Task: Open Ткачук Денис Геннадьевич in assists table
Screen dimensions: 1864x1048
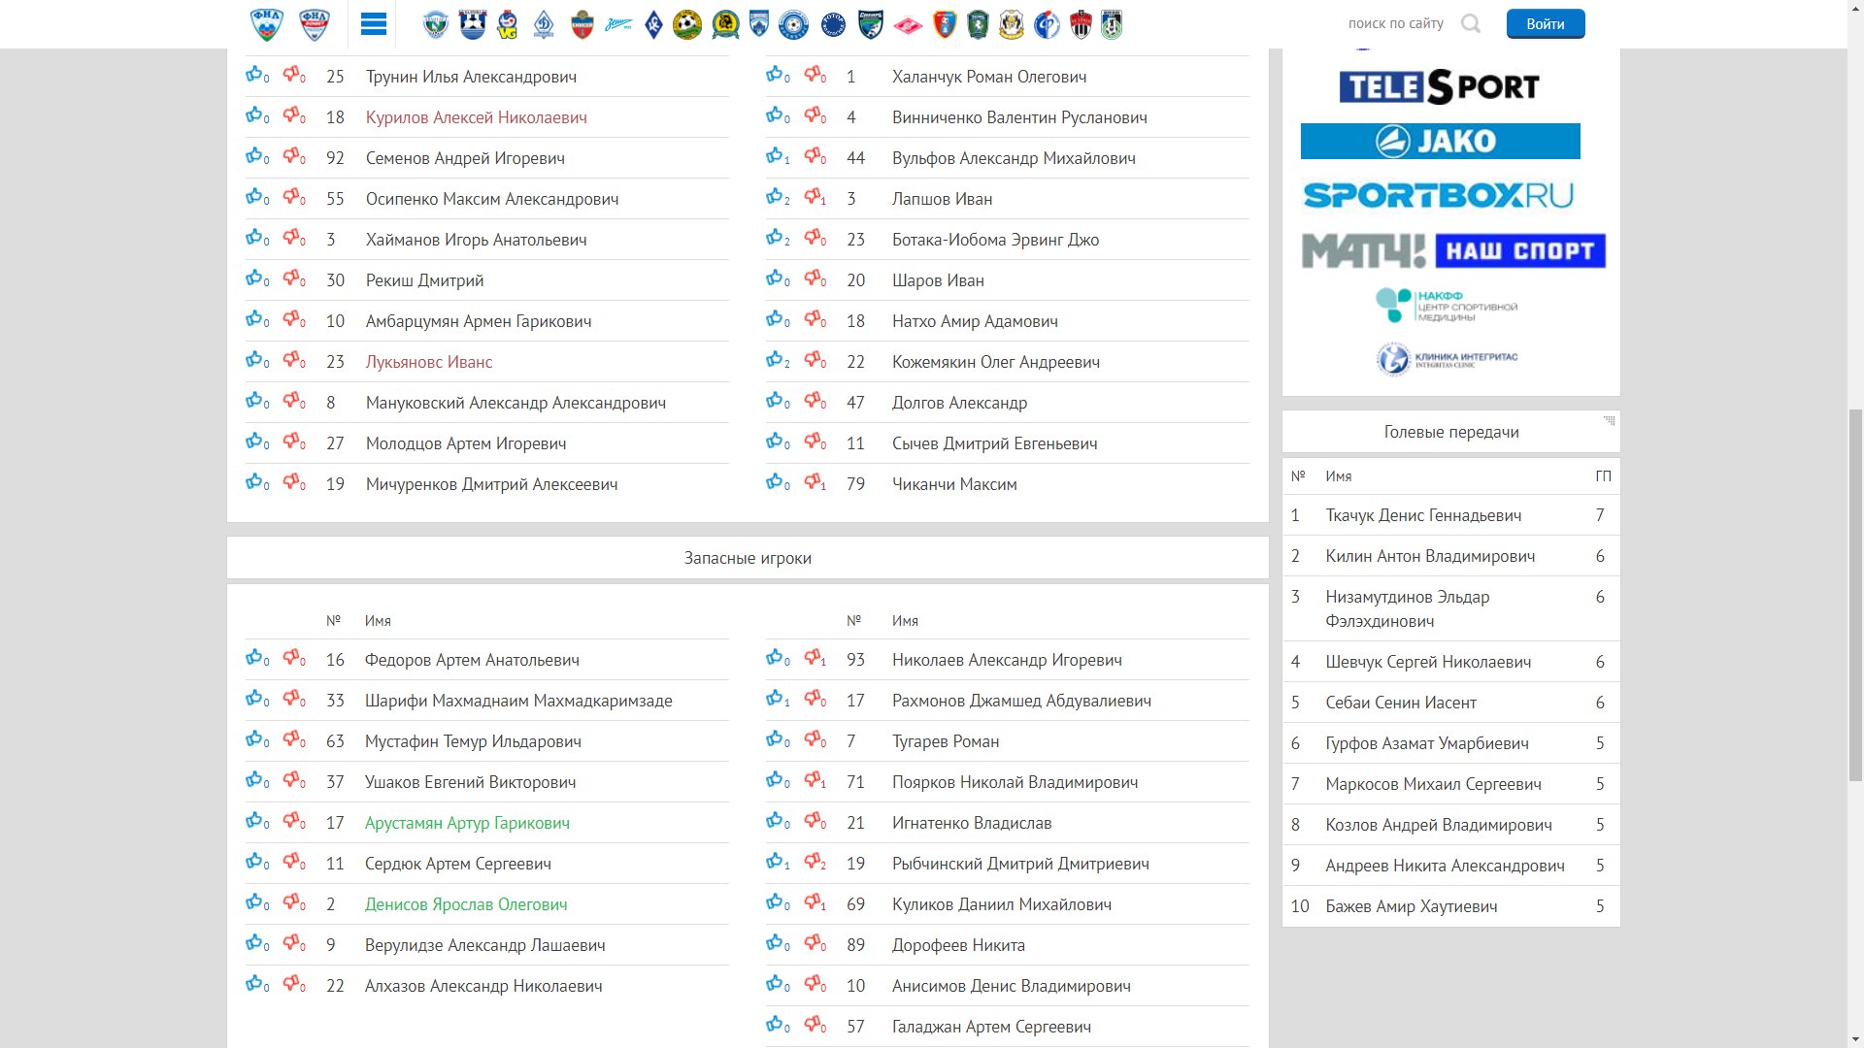Action: 1423,515
